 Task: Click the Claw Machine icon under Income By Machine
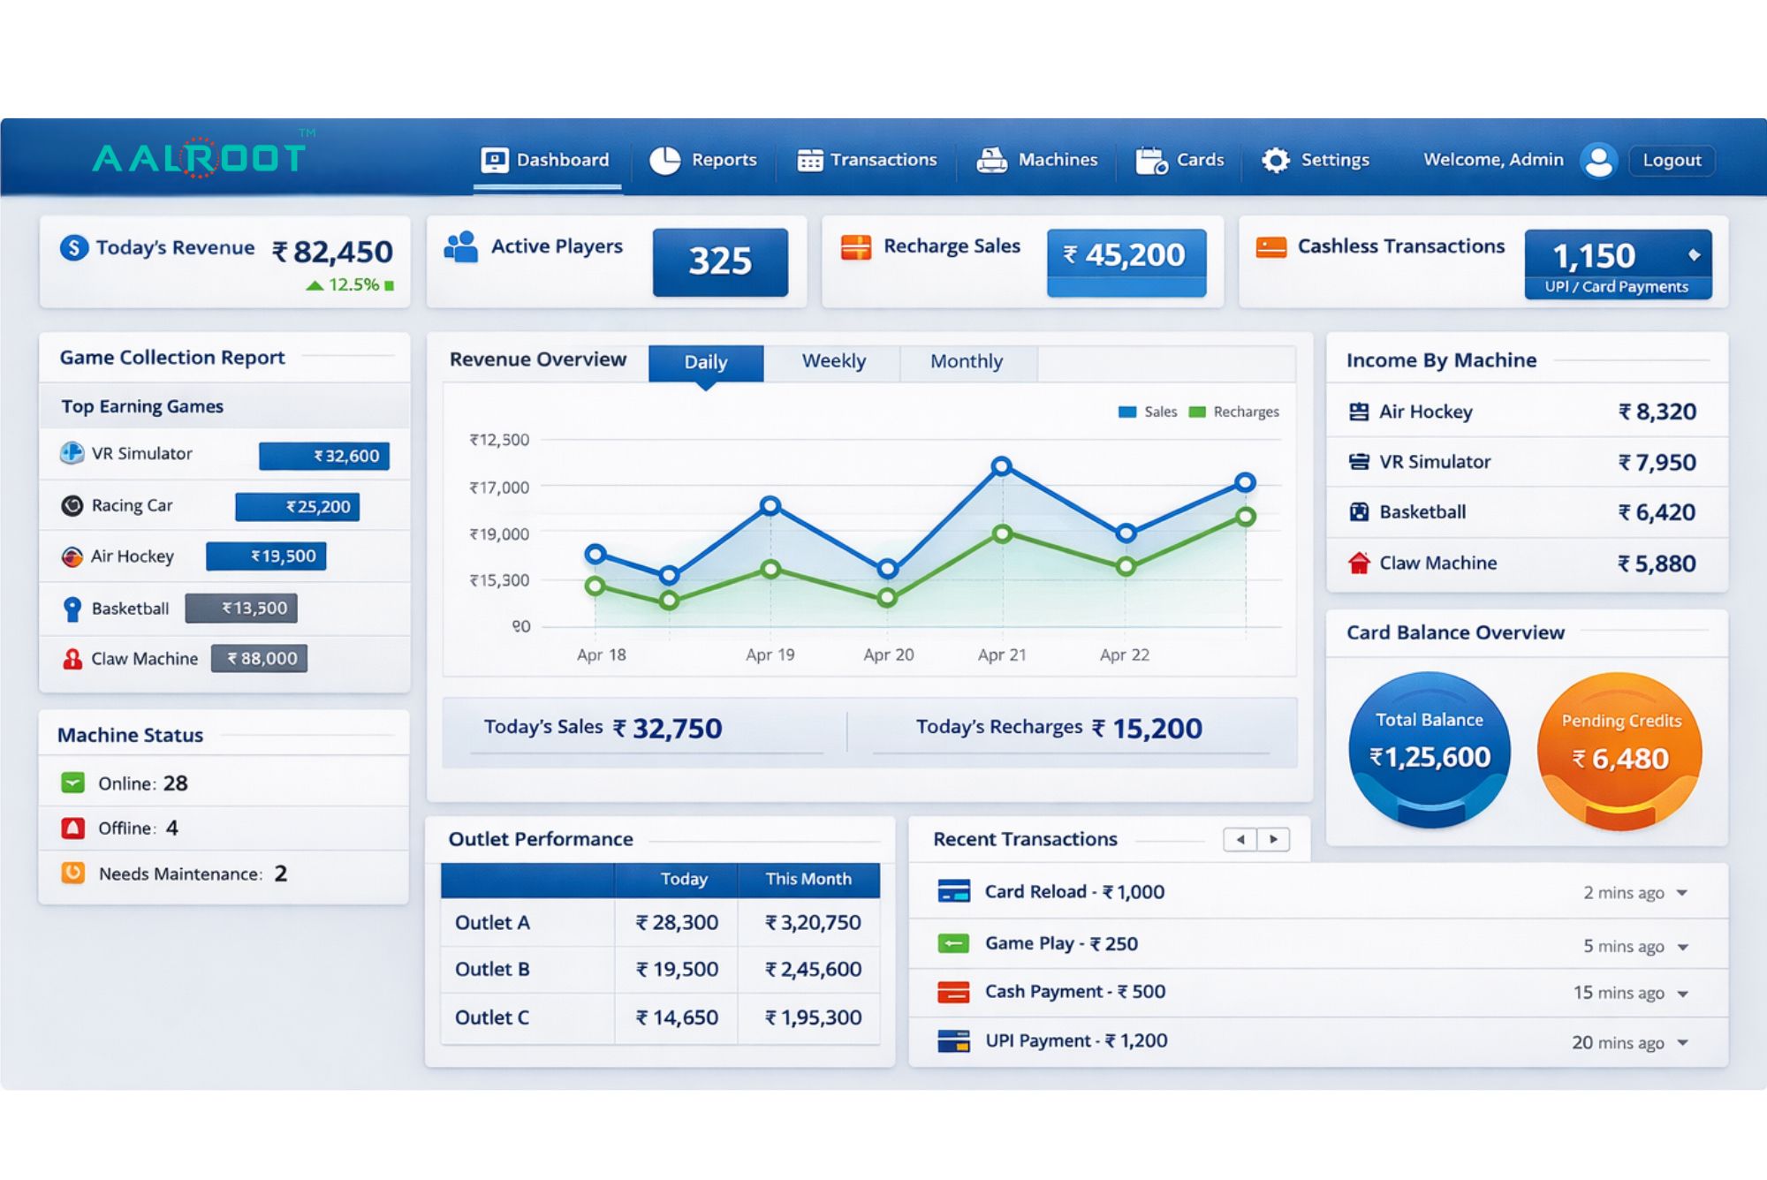pyautogui.click(x=1359, y=563)
